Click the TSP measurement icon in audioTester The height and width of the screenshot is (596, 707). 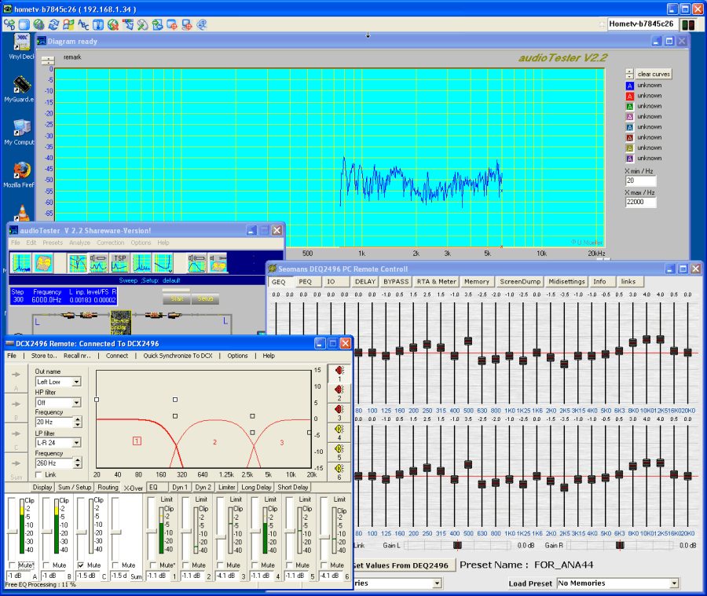pos(119,263)
